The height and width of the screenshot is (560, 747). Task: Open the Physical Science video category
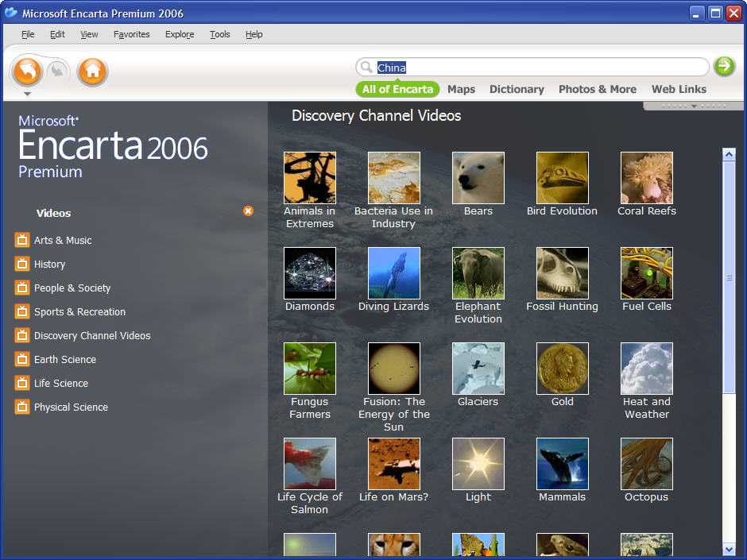coord(71,407)
